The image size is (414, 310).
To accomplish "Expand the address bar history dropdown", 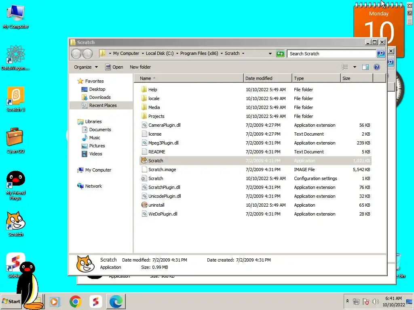I will 270,54.
